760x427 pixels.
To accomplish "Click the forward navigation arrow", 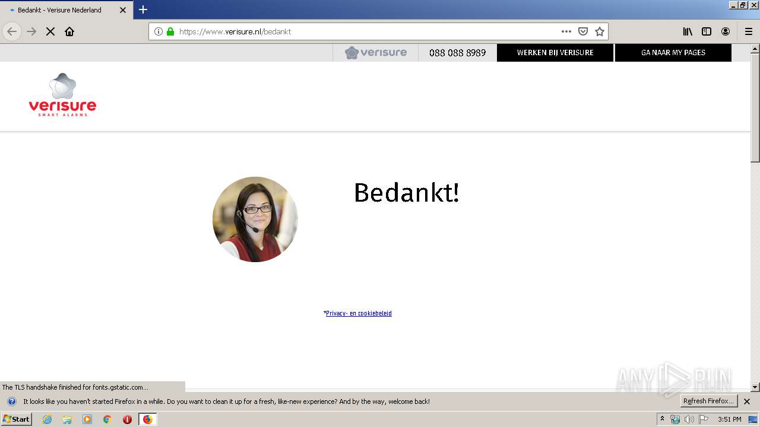I will click(x=31, y=31).
